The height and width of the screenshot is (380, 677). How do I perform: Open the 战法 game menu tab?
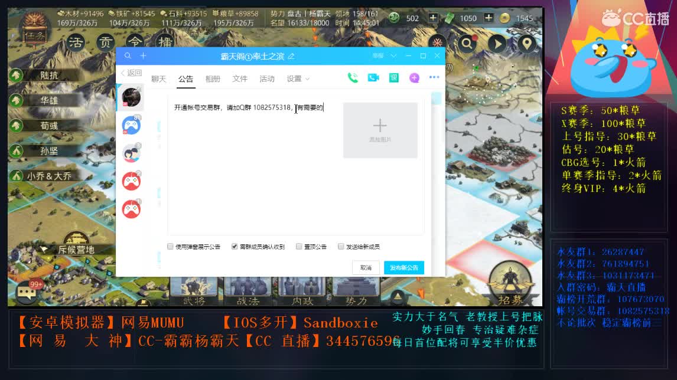[248, 293]
